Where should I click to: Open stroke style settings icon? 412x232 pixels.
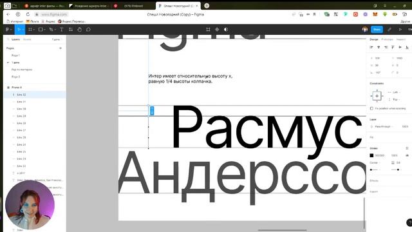pos(407,148)
